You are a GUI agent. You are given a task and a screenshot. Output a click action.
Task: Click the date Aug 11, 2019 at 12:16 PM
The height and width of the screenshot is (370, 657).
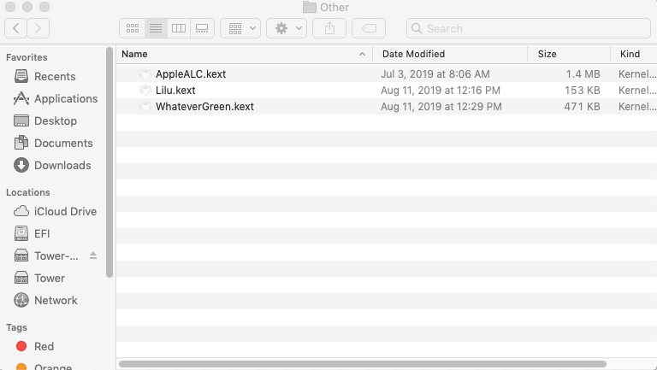pyautogui.click(x=441, y=91)
